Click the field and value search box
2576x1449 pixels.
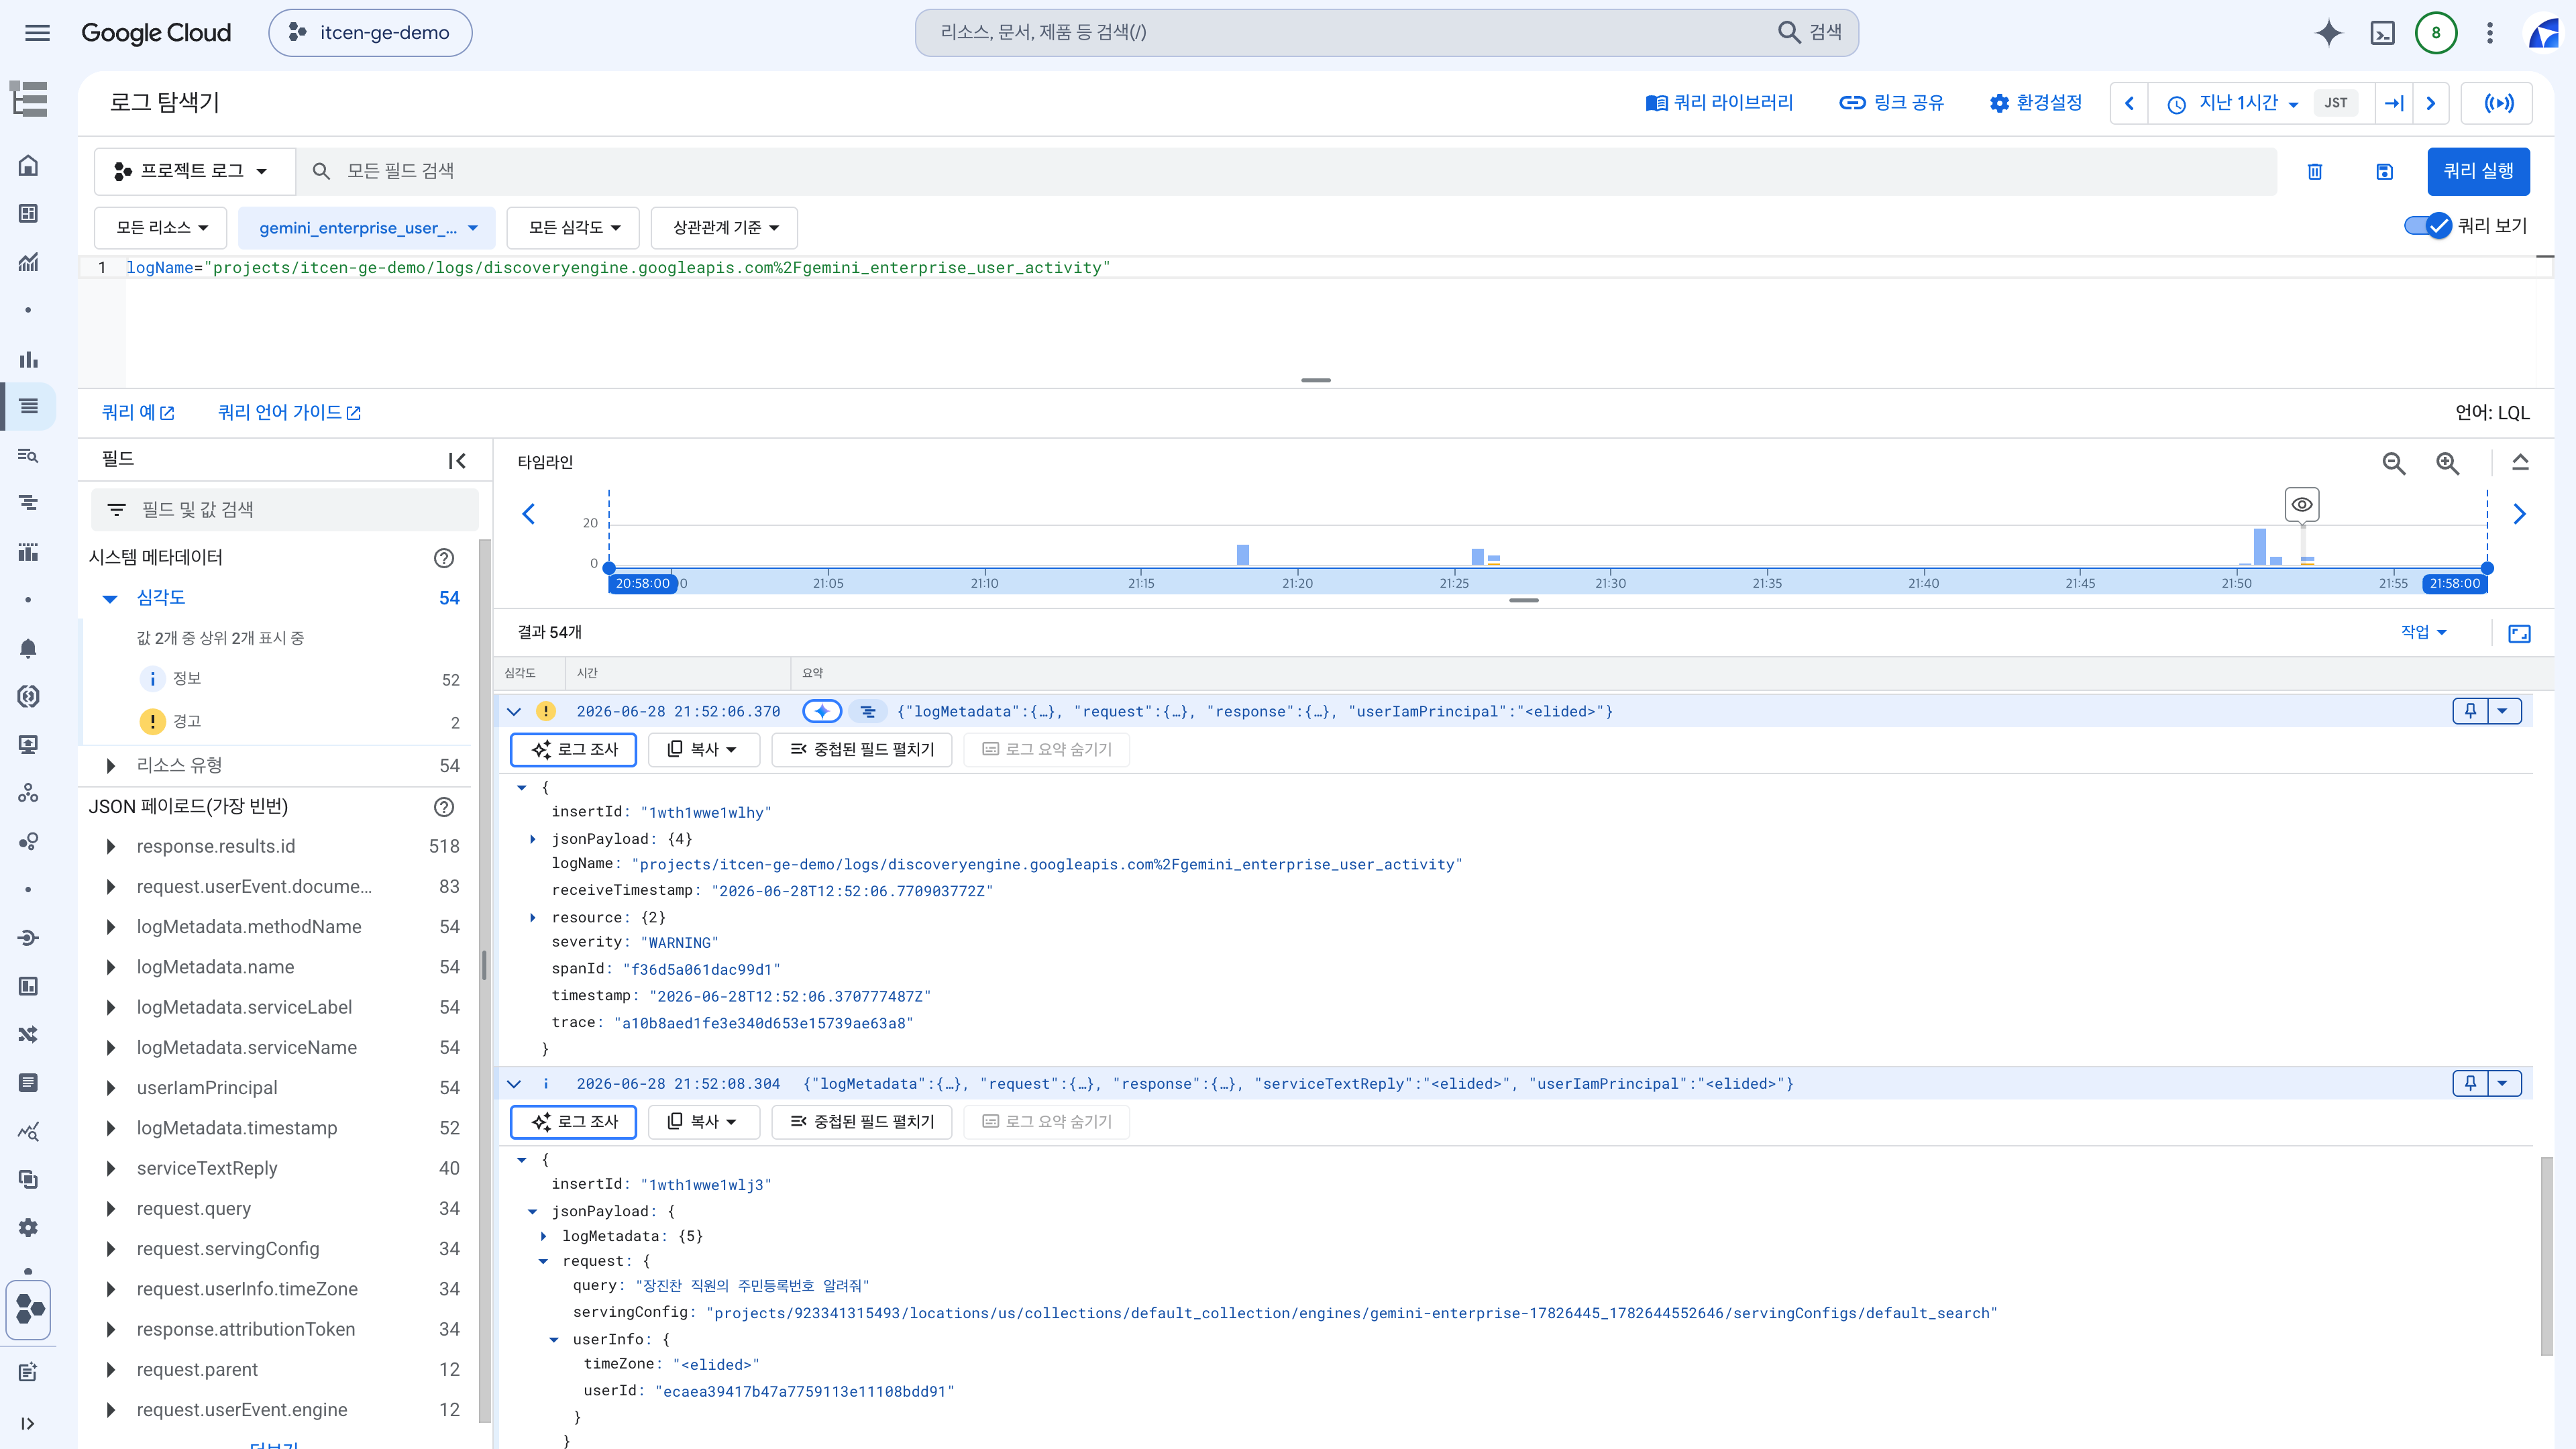point(284,510)
